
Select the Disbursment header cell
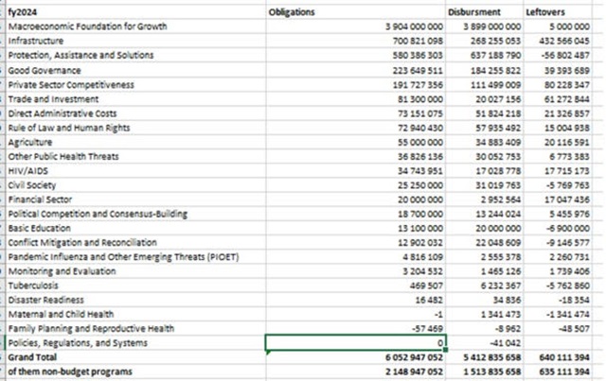[484, 12]
